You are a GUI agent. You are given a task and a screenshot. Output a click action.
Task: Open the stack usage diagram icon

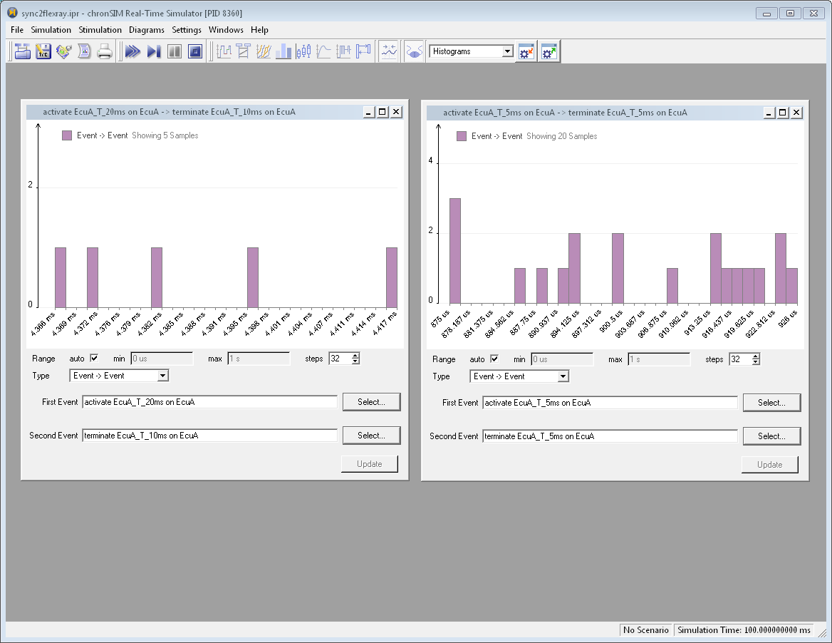click(x=343, y=51)
